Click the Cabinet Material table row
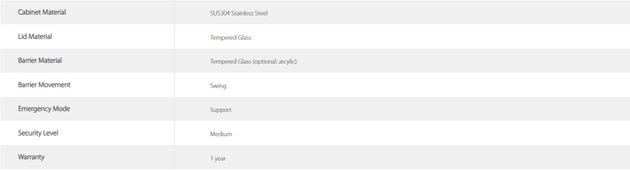Screen dimensions: 630x170 click(x=315, y=12)
